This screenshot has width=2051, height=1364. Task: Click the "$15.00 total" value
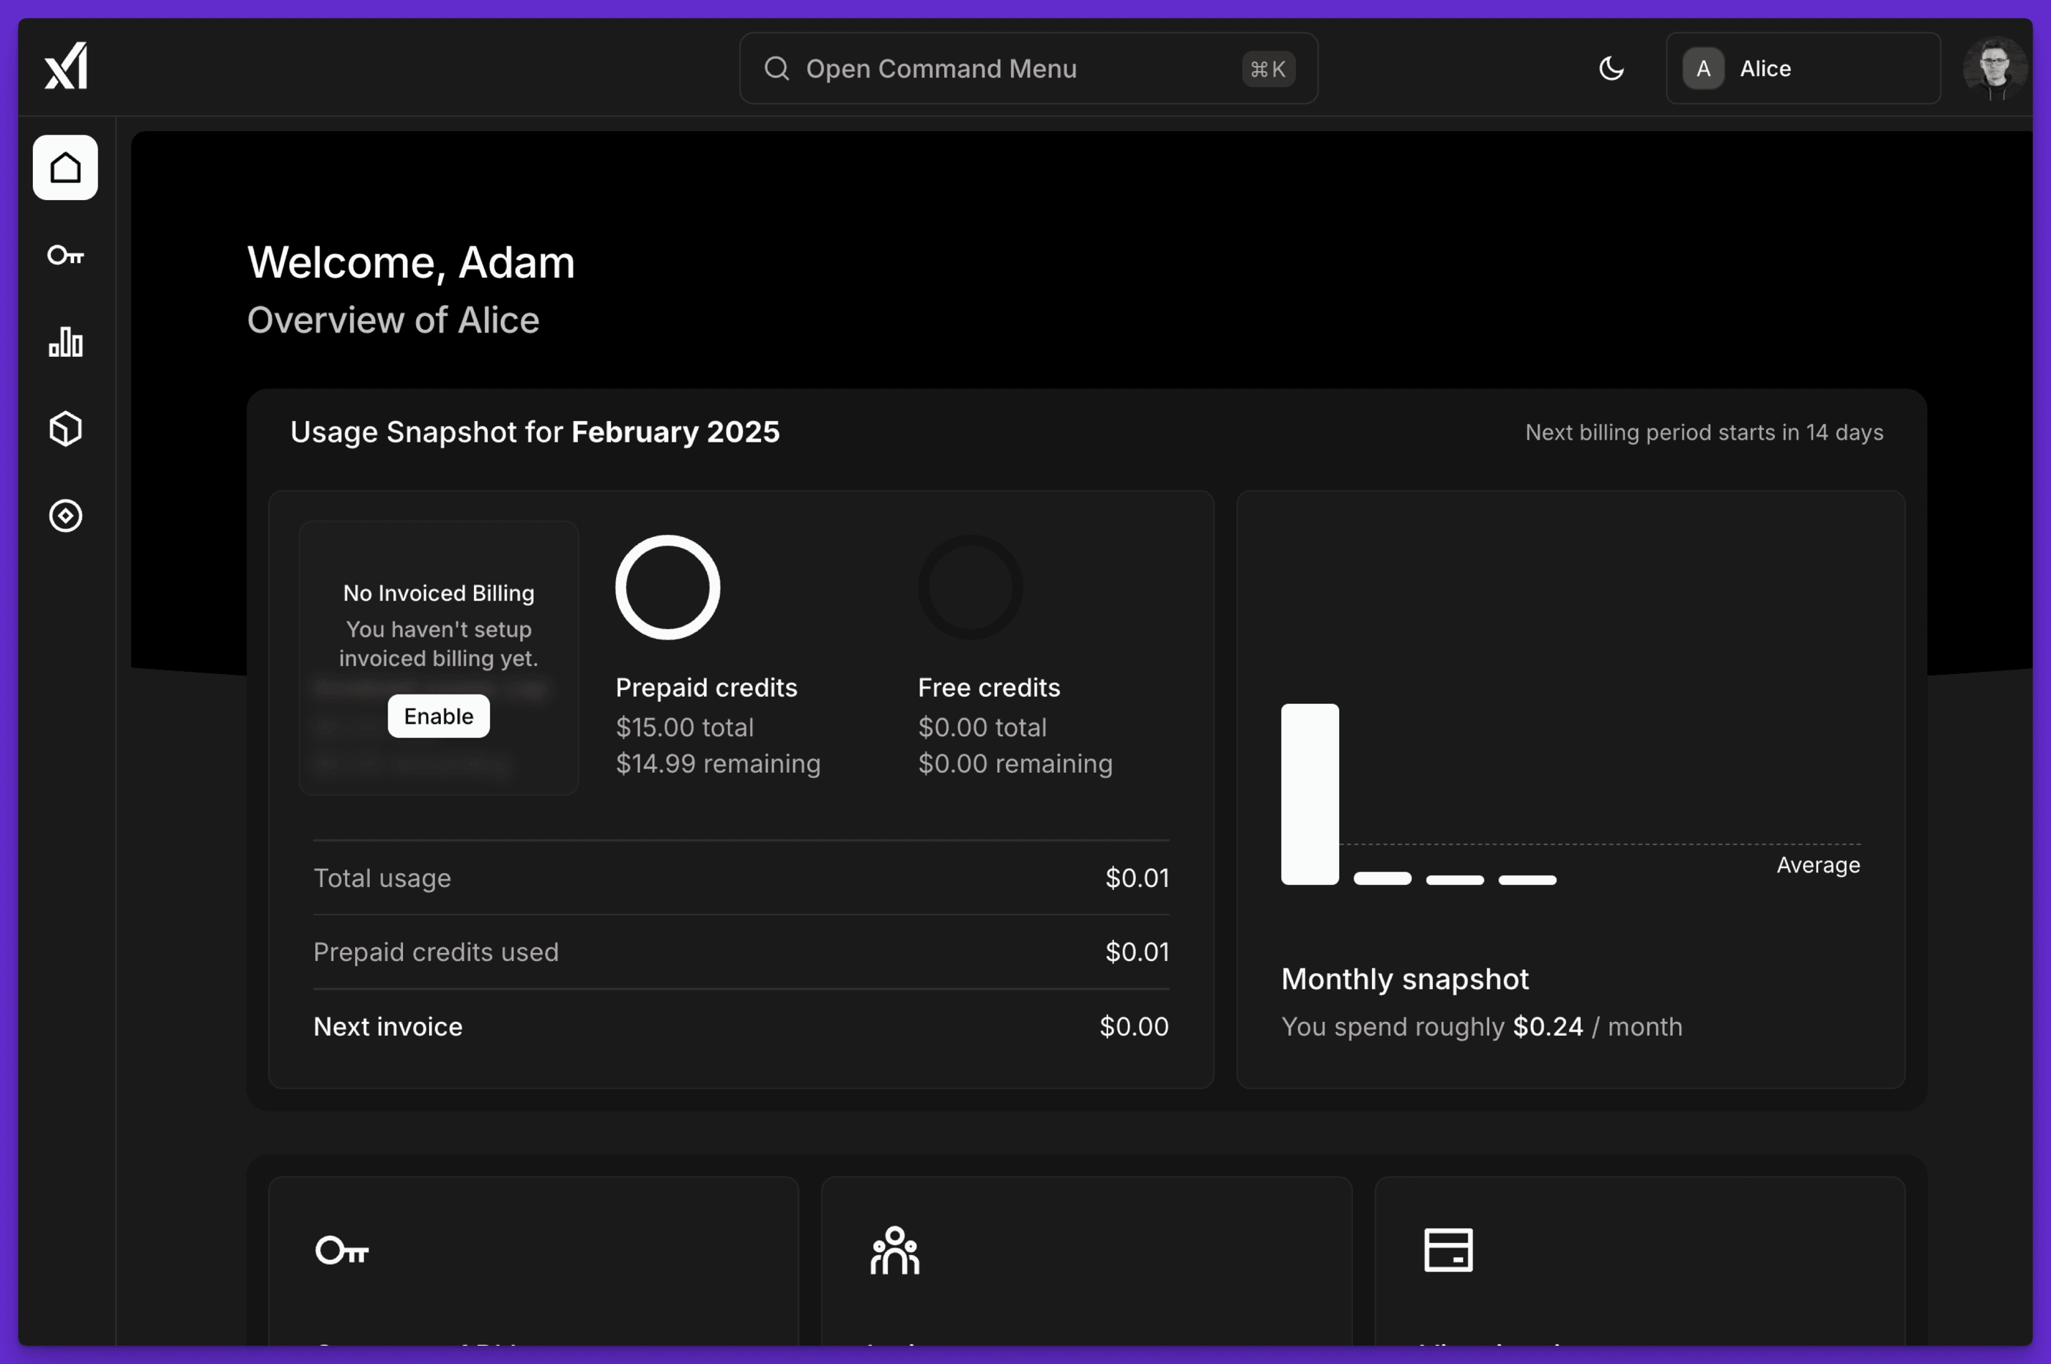(685, 727)
